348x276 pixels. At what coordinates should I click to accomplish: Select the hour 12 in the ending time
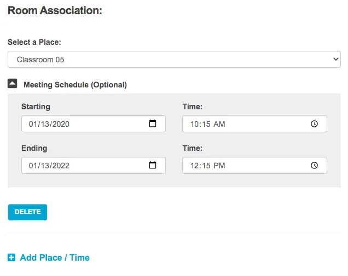tap(195, 166)
